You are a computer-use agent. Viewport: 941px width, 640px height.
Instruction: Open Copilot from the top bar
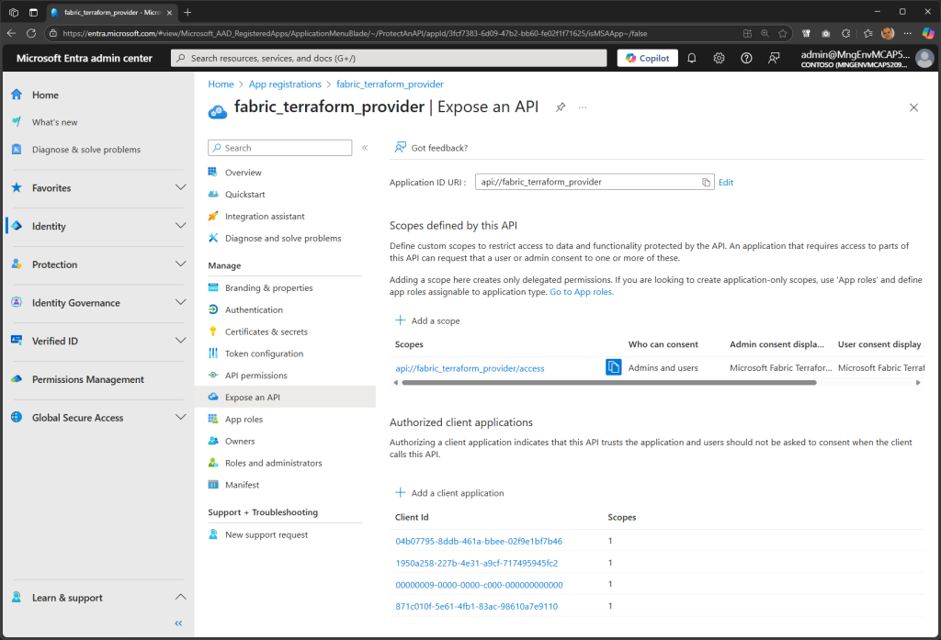click(x=647, y=57)
